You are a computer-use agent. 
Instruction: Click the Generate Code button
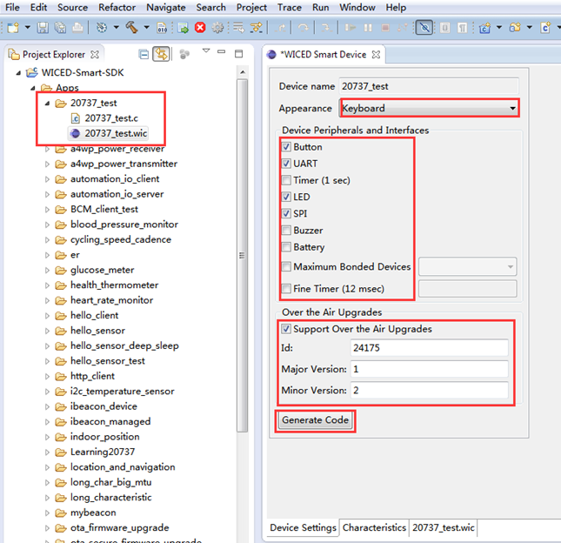315,419
